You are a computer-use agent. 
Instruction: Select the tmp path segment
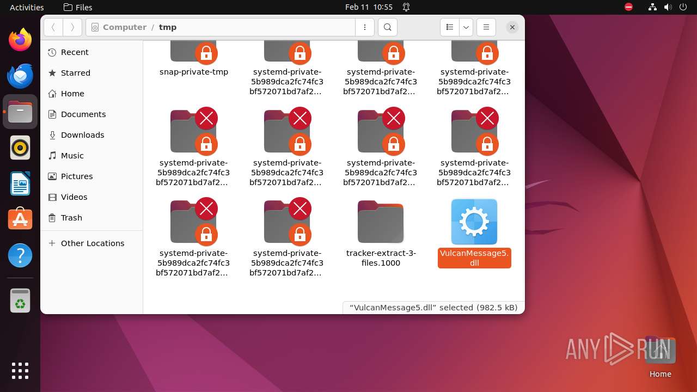168,27
